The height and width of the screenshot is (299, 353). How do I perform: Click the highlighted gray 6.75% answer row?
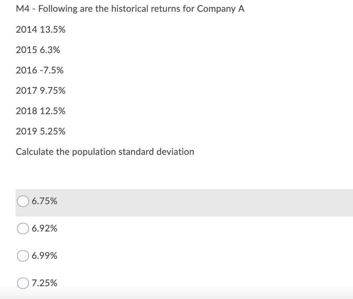click(207, 203)
